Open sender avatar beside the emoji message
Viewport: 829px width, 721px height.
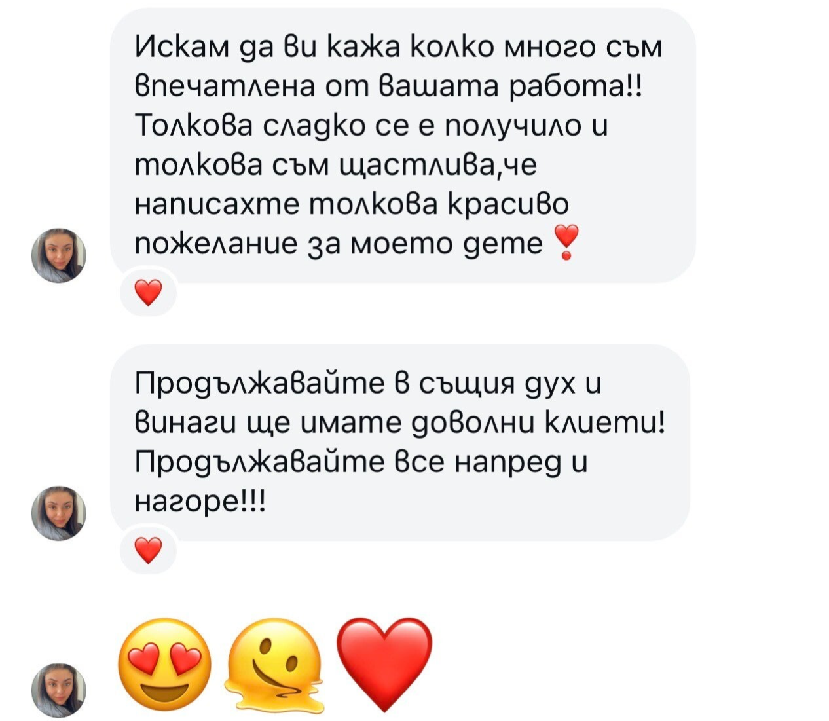[x=59, y=690]
